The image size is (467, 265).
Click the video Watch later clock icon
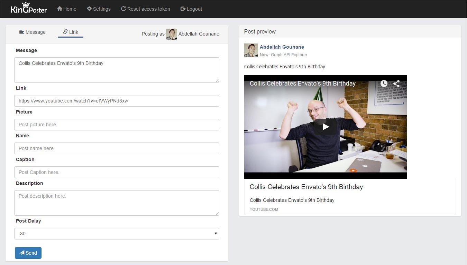pos(384,83)
